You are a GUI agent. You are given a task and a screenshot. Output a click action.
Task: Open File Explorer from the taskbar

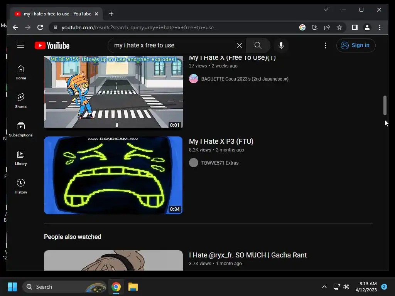point(133,287)
